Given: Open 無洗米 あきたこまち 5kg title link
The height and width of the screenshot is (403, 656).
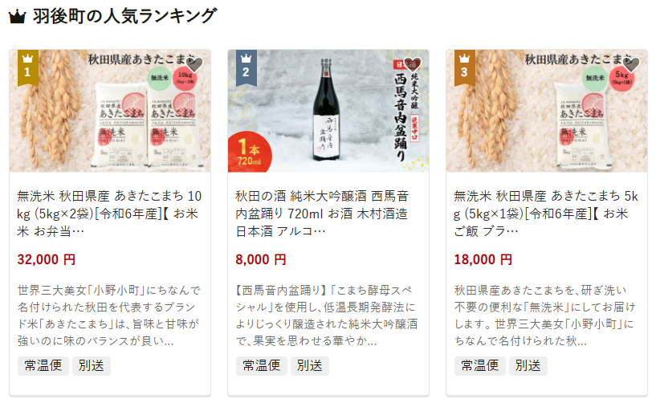Looking at the screenshot, I should pos(546,214).
